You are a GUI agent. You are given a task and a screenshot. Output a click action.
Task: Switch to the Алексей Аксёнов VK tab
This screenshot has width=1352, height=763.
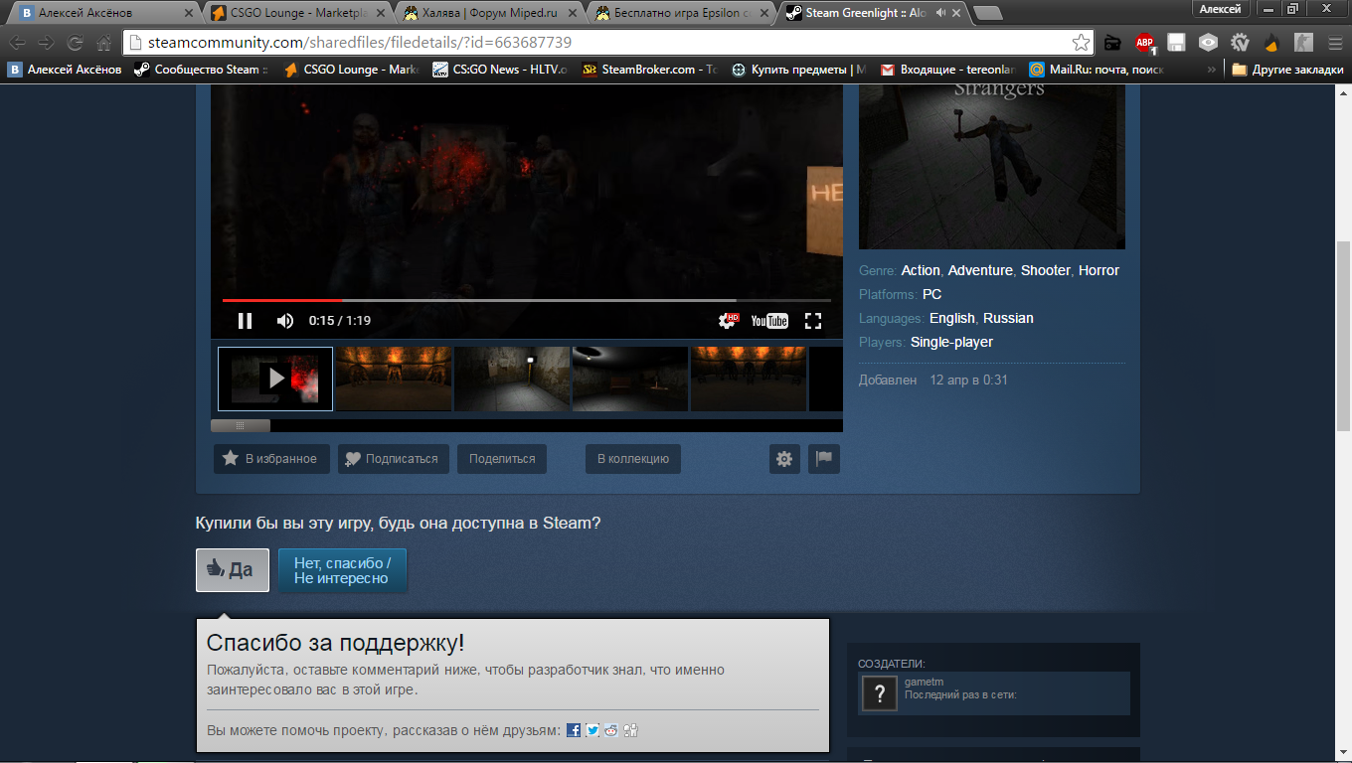pos(102,13)
